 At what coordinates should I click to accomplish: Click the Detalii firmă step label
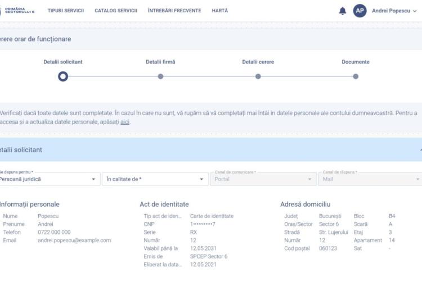[x=160, y=62]
